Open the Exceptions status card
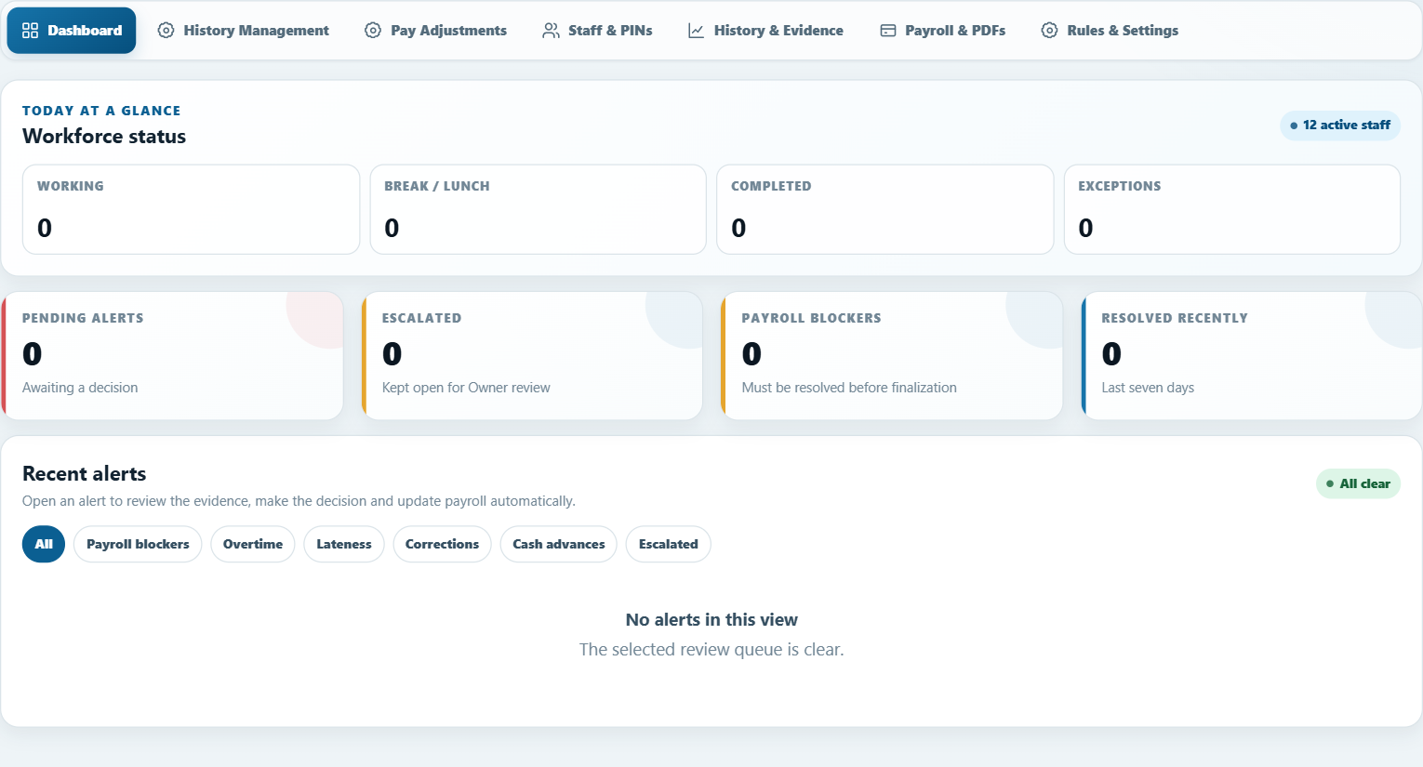 pos(1232,209)
